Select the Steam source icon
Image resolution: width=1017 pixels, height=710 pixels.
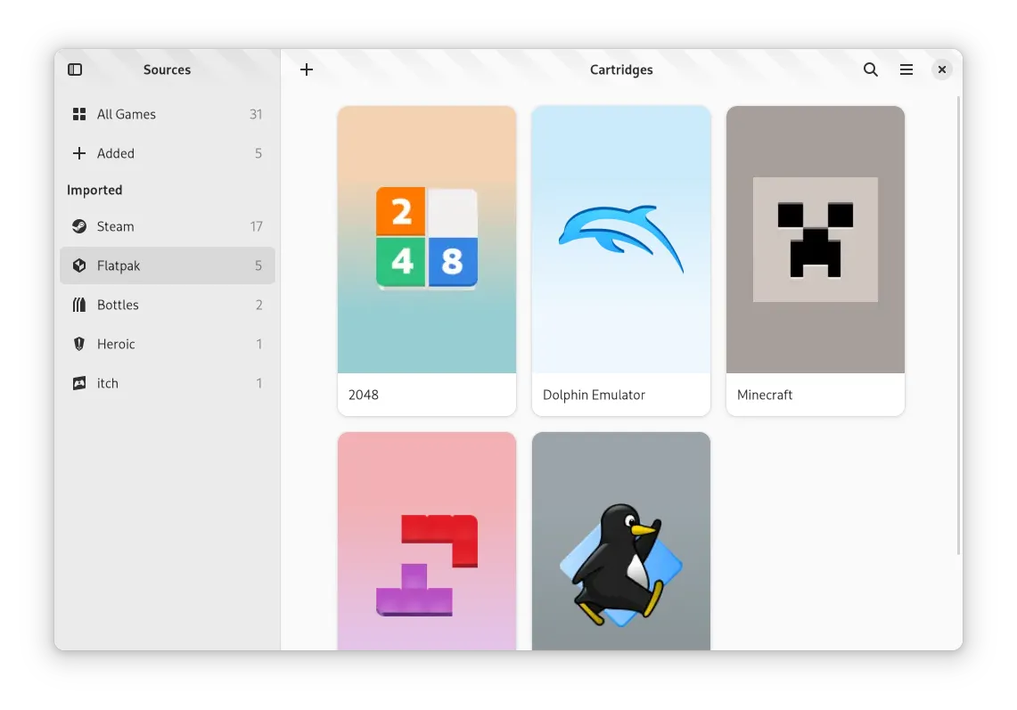pos(79,226)
